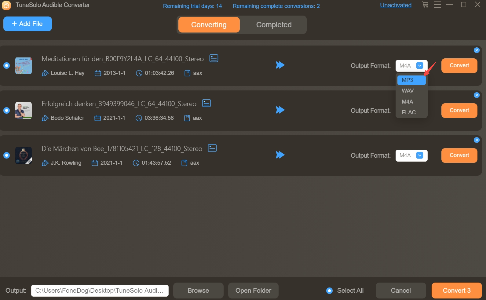
Task: Switch to the Converting tab
Action: 209,25
